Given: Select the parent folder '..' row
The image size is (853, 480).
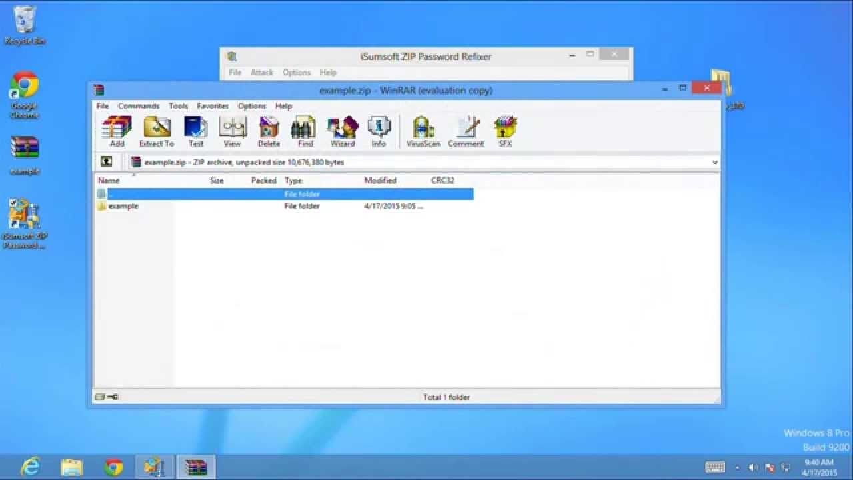Looking at the screenshot, I should (285, 194).
